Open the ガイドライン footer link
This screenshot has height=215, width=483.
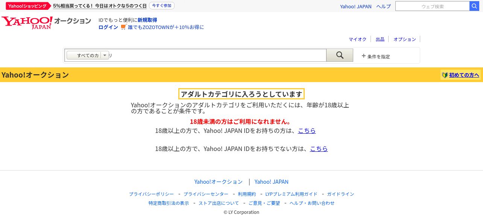(340, 194)
